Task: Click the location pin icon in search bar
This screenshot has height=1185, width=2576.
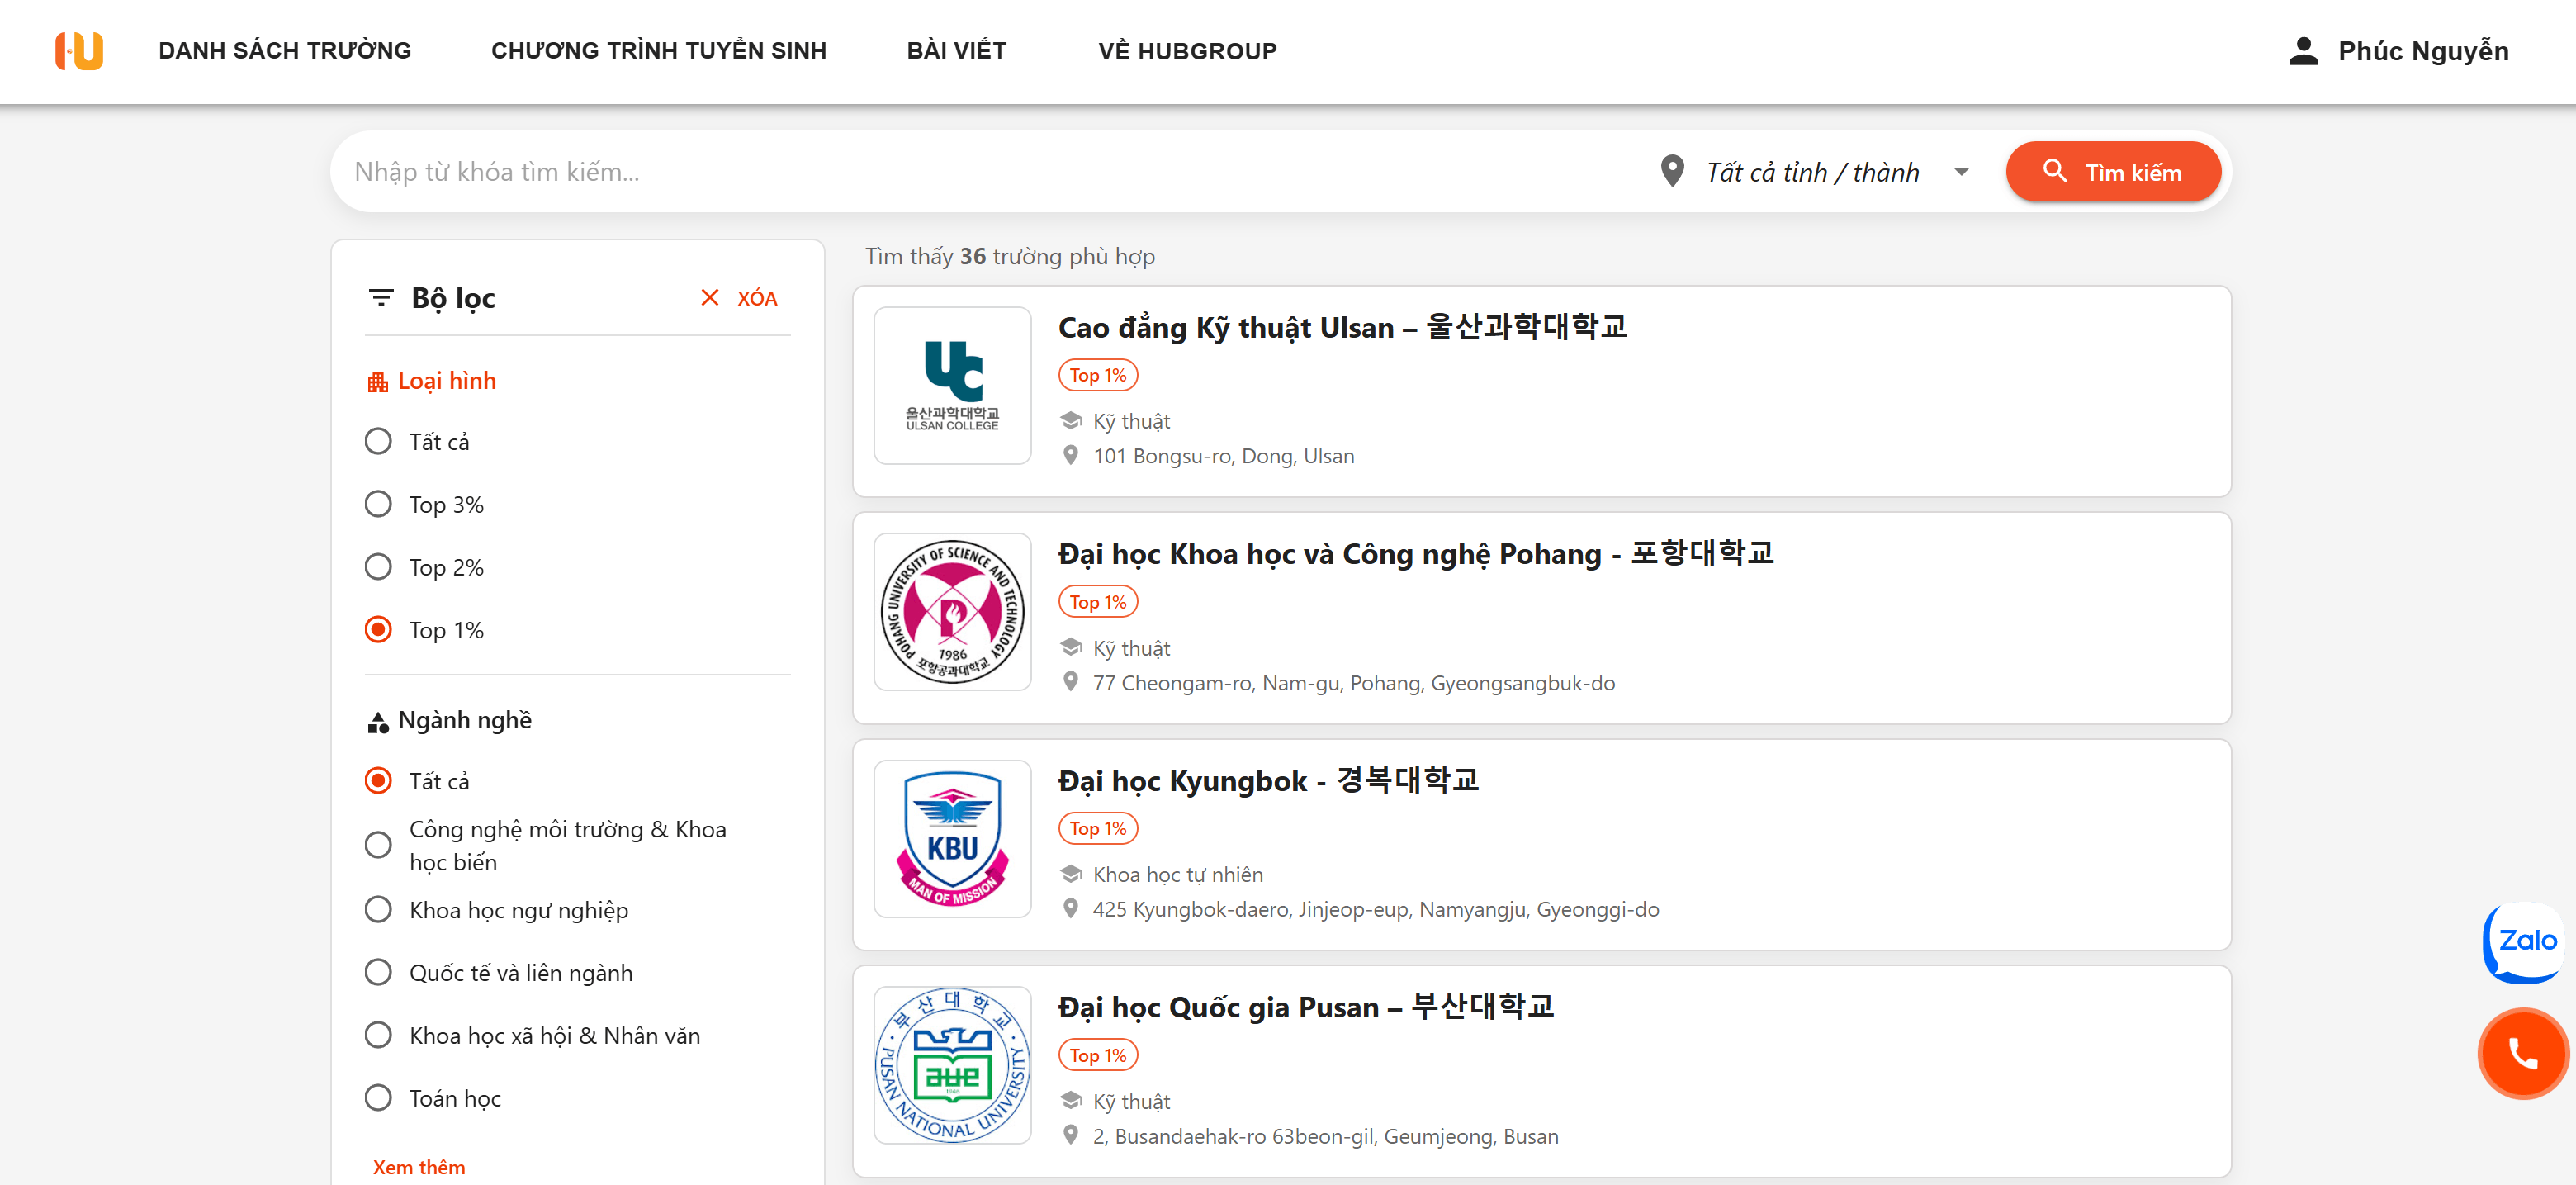Action: tap(1672, 172)
